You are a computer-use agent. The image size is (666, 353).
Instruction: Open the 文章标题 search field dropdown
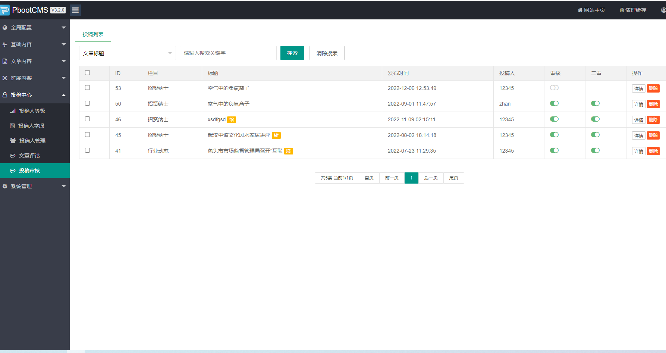coord(127,53)
